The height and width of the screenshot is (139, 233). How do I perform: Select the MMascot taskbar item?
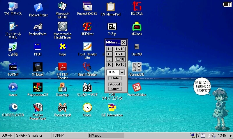[106, 136]
